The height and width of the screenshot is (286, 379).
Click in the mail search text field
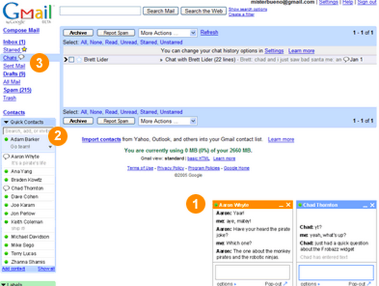tap(100, 11)
